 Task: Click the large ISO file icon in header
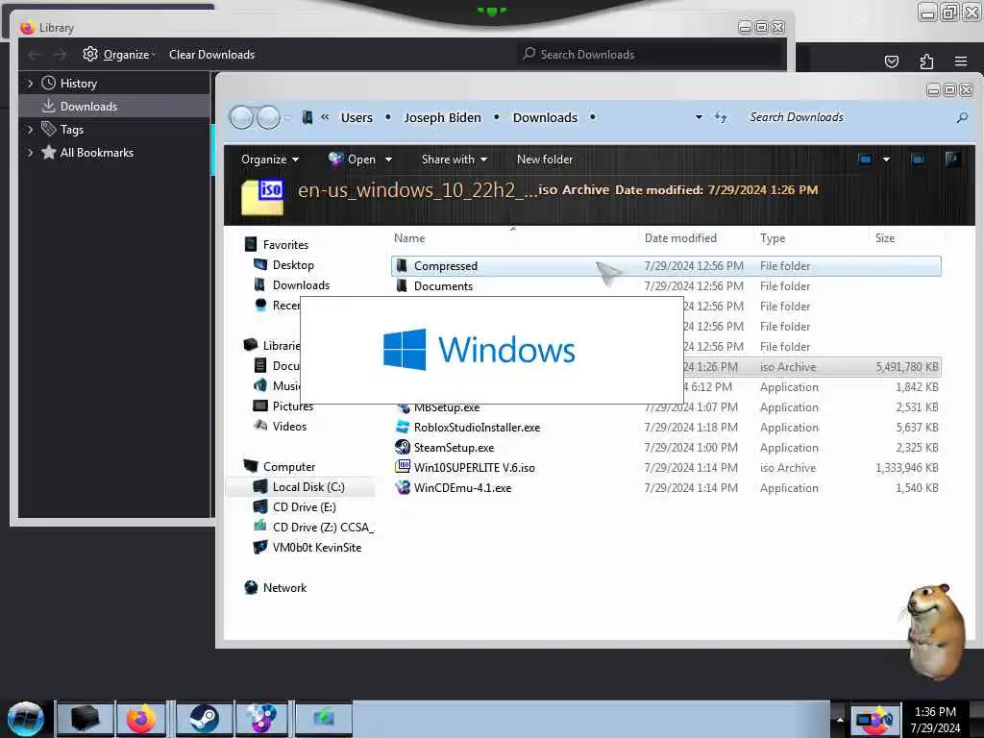click(262, 197)
